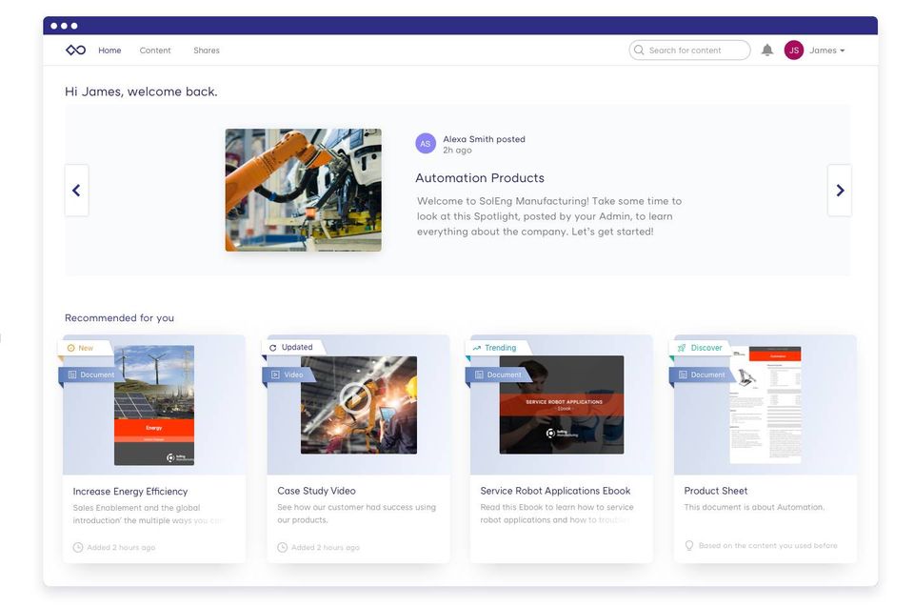
Task: Click clock icon under Case Study Video
Action: pyautogui.click(x=282, y=548)
